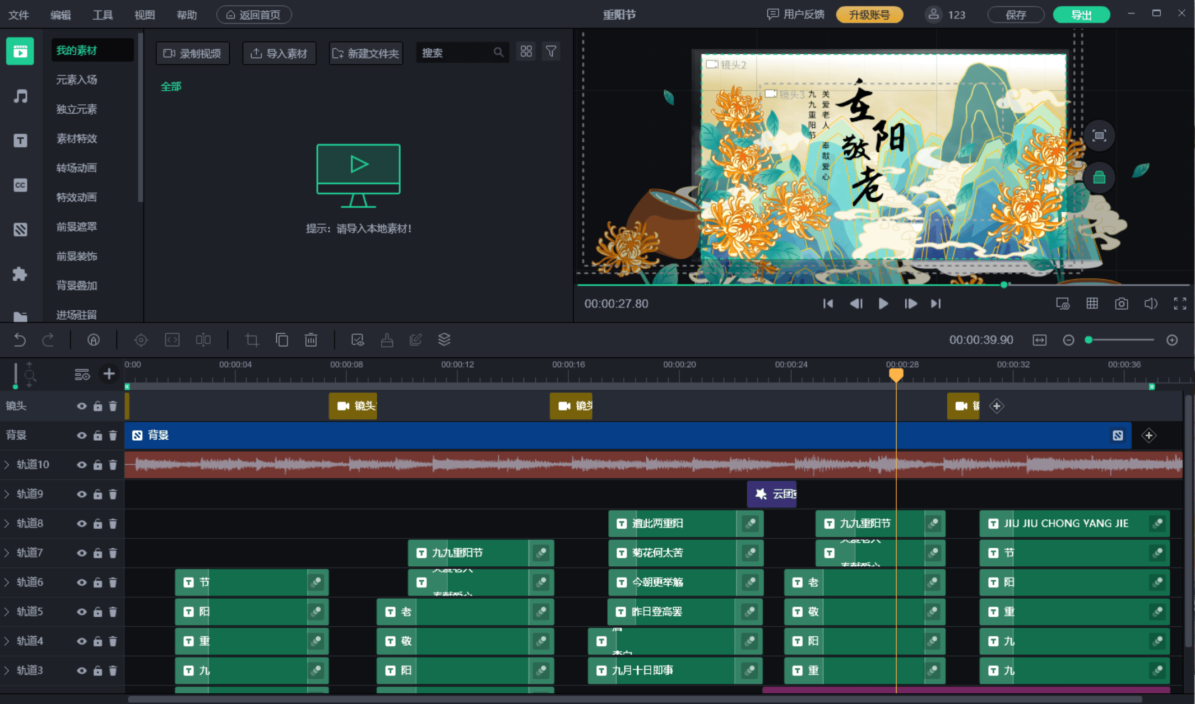This screenshot has width=1195, height=704.
Task: Toggle the preview grid icon
Action: click(x=1092, y=304)
